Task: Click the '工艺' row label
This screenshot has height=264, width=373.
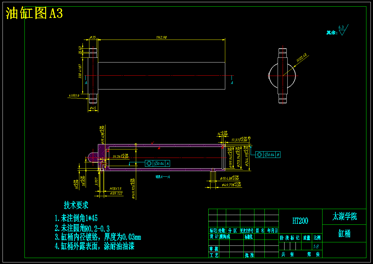Action: tap(214, 255)
